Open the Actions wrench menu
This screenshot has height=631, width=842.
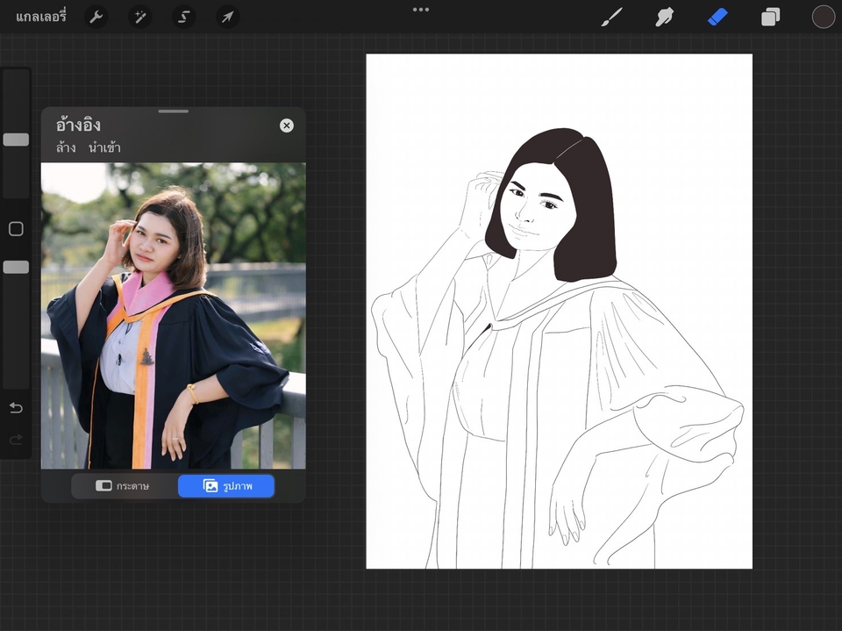96,17
